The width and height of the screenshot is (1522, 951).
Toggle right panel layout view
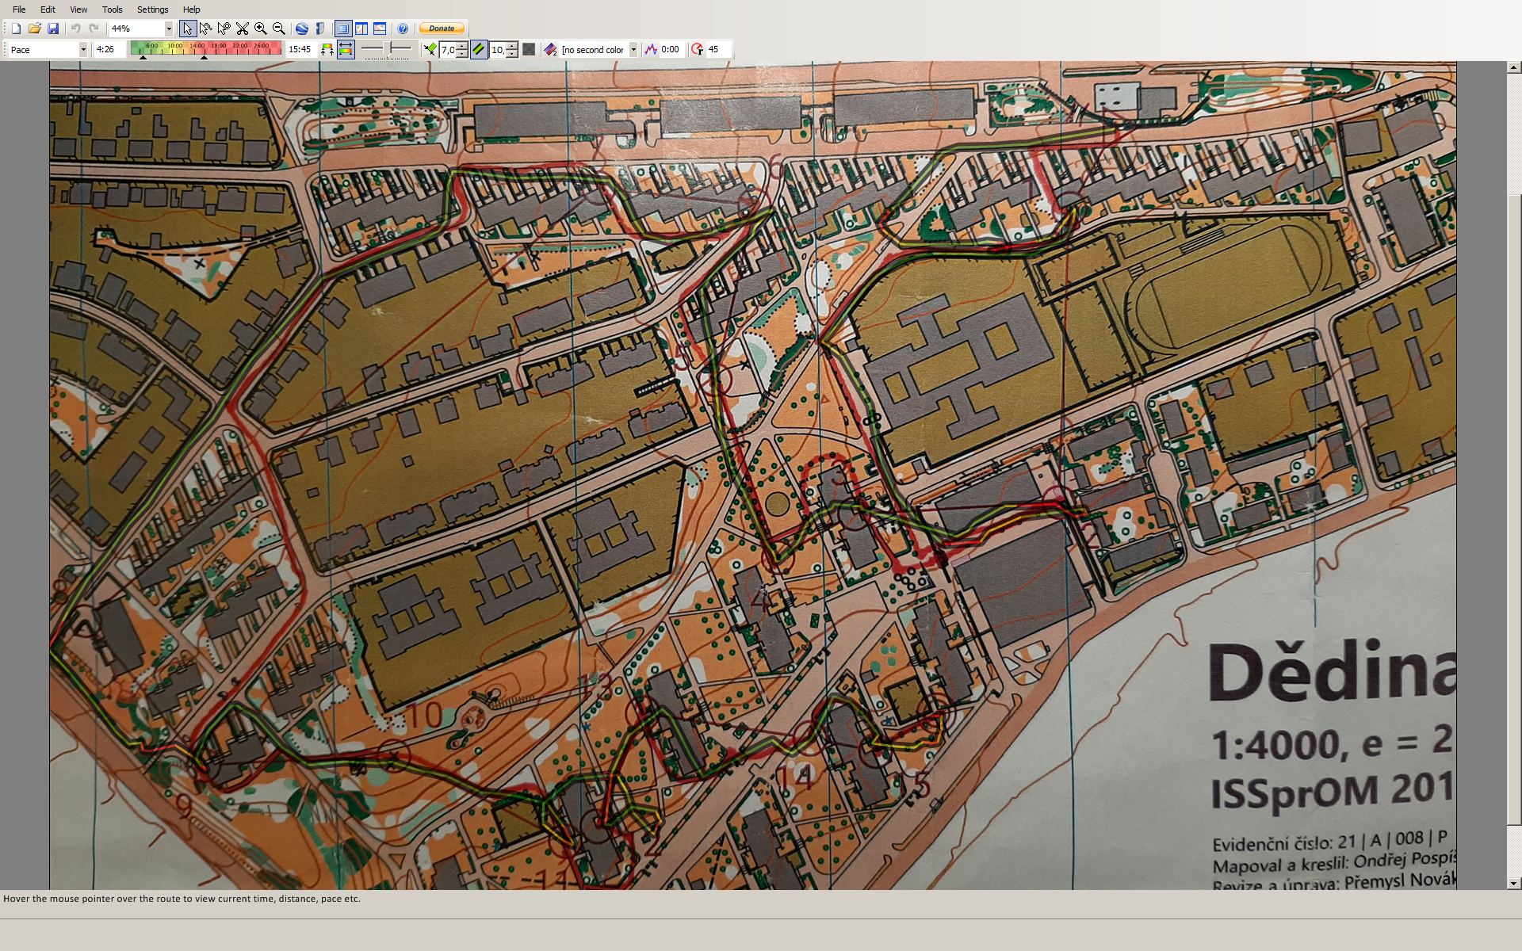point(361,29)
